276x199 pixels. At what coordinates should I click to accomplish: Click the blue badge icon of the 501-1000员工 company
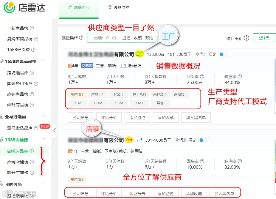[x=201, y=140]
